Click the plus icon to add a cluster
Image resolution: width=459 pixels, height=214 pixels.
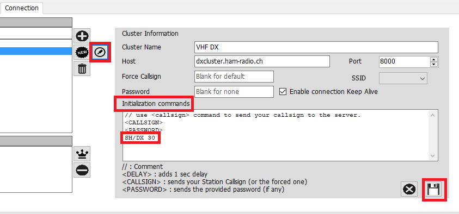pos(82,36)
